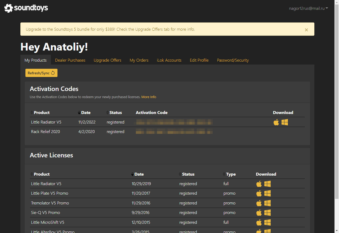The width and height of the screenshot is (339, 233).
Task: Download Windows version of Little Plate V5 Promo
Action: pyautogui.click(x=267, y=193)
